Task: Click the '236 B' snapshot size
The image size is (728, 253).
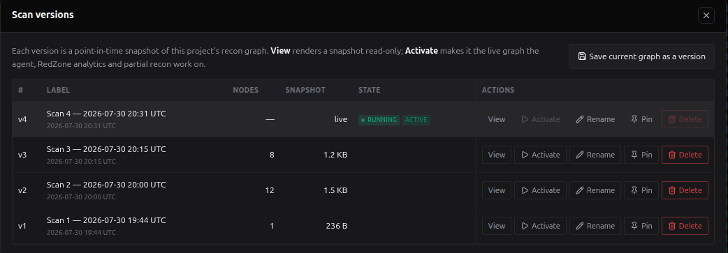Action: [x=337, y=226]
